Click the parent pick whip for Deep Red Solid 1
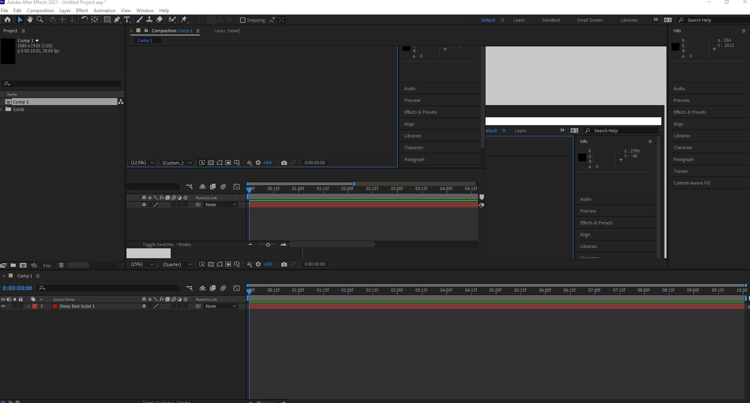Viewport: 750px width, 403px height. pyautogui.click(x=198, y=306)
